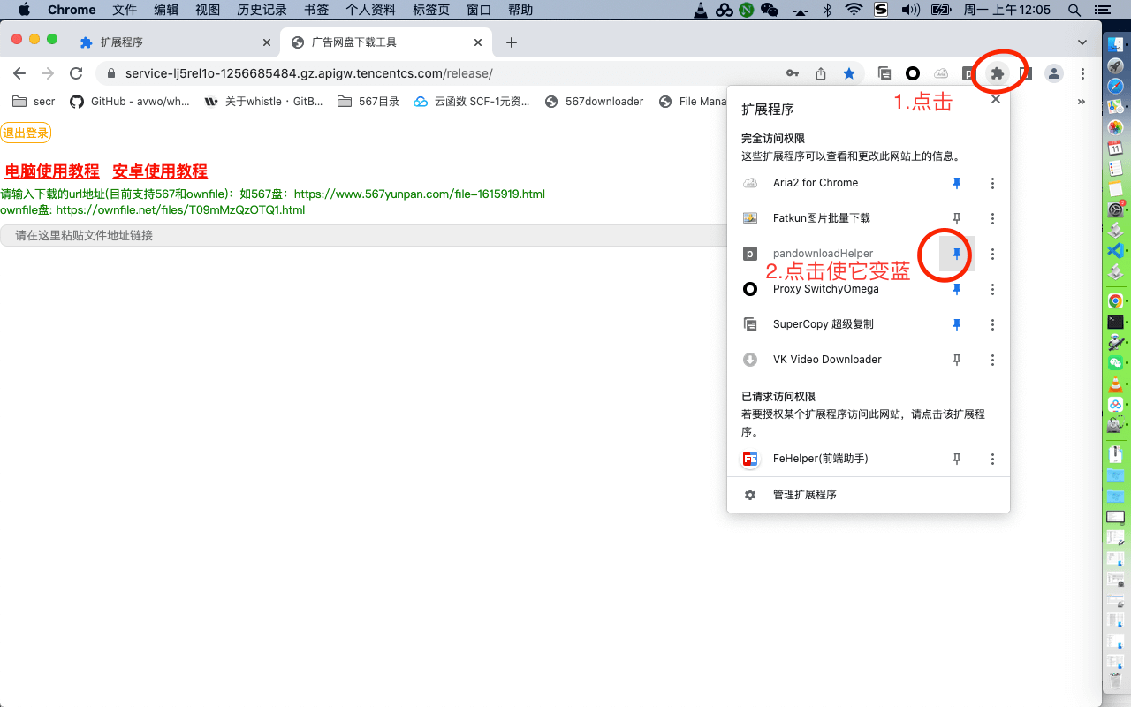This screenshot has width=1131, height=707.
Task: Open the GitHub - avwo/wh... bookmark
Action: (130, 102)
